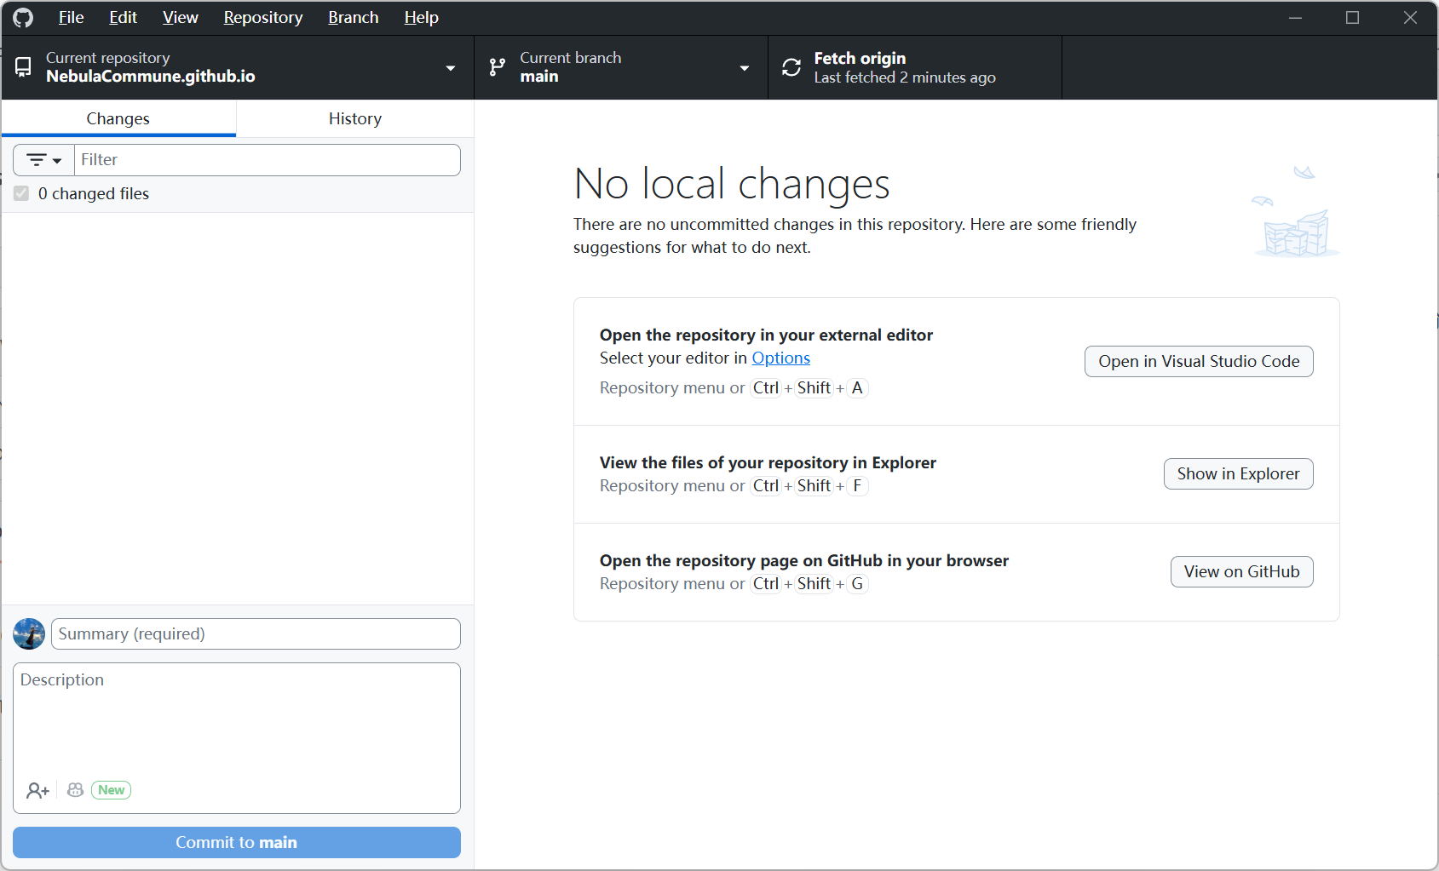
Task: Click the GitHub logo in the title bar
Action: (x=21, y=17)
